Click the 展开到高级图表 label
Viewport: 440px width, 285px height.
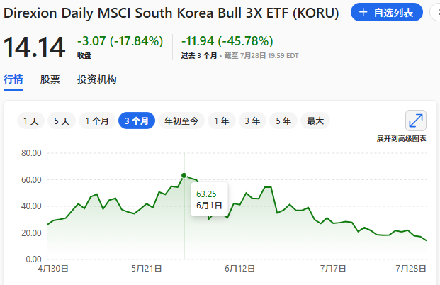coord(401,139)
